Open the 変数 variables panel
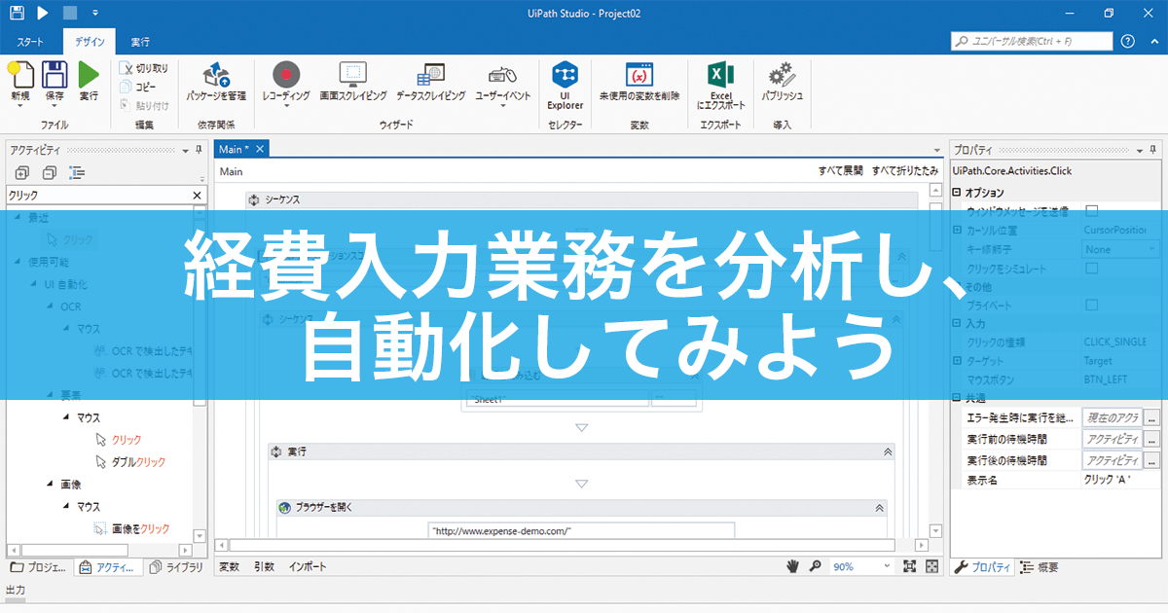1168x613 pixels. coord(229,566)
